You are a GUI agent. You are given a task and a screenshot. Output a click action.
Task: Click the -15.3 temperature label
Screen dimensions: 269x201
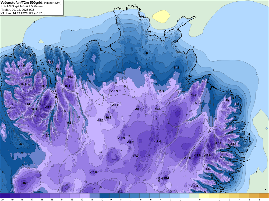click(x=228, y=100)
